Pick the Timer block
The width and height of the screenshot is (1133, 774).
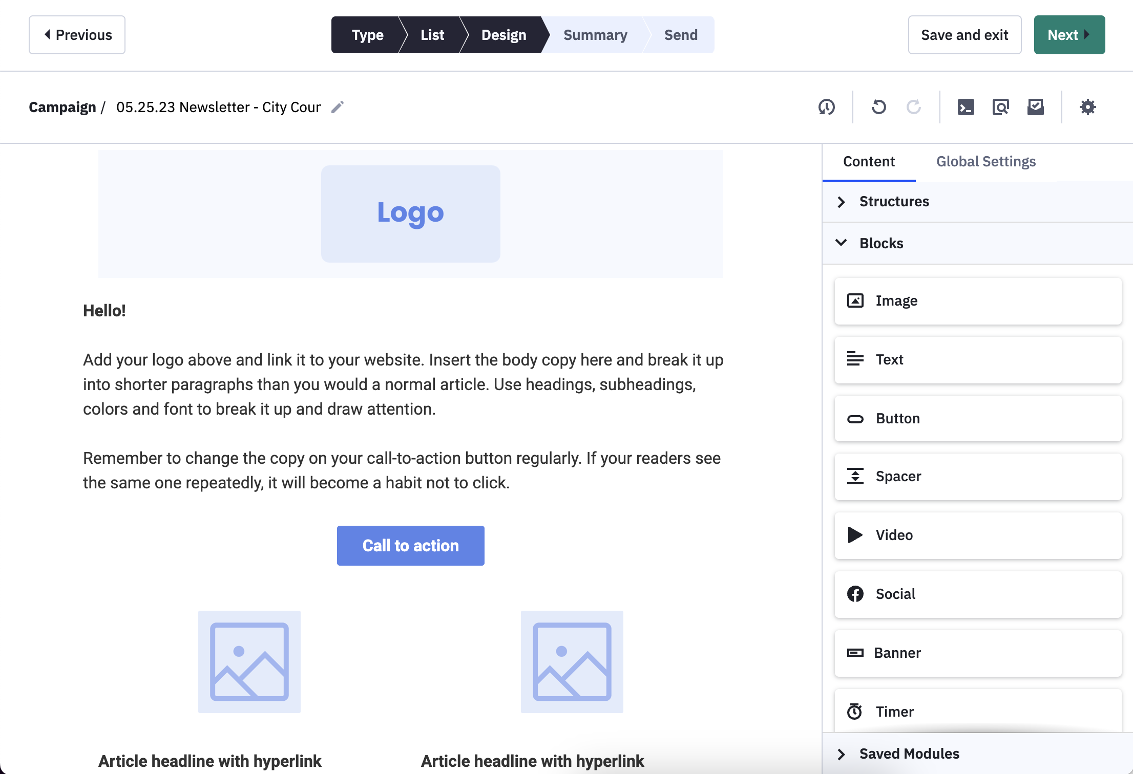978,712
